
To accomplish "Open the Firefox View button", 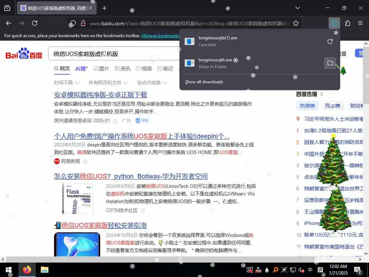I will tap(7, 8).
